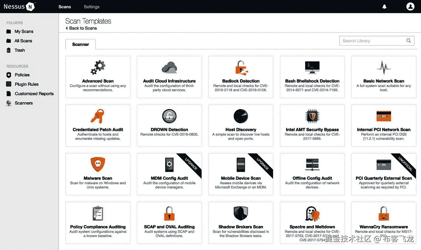Viewport: 421px width, 250px height.
Task: Focus the Search Library input field
Action: [377, 41]
